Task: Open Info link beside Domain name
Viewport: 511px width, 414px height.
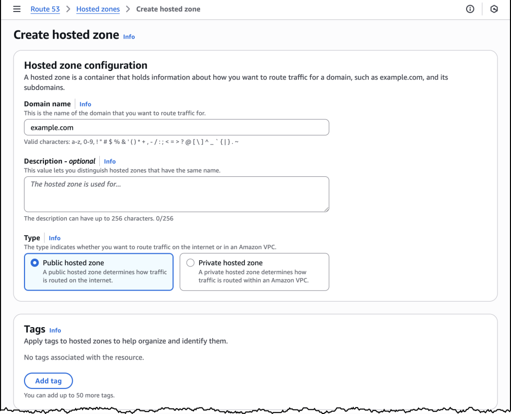Action: [x=85, y=104]
